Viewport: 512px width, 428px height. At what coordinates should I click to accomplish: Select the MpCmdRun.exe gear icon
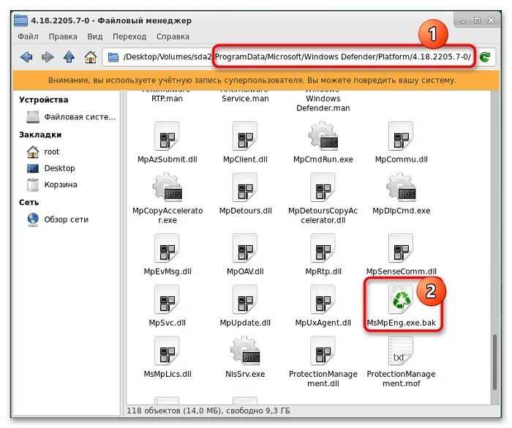323,135
